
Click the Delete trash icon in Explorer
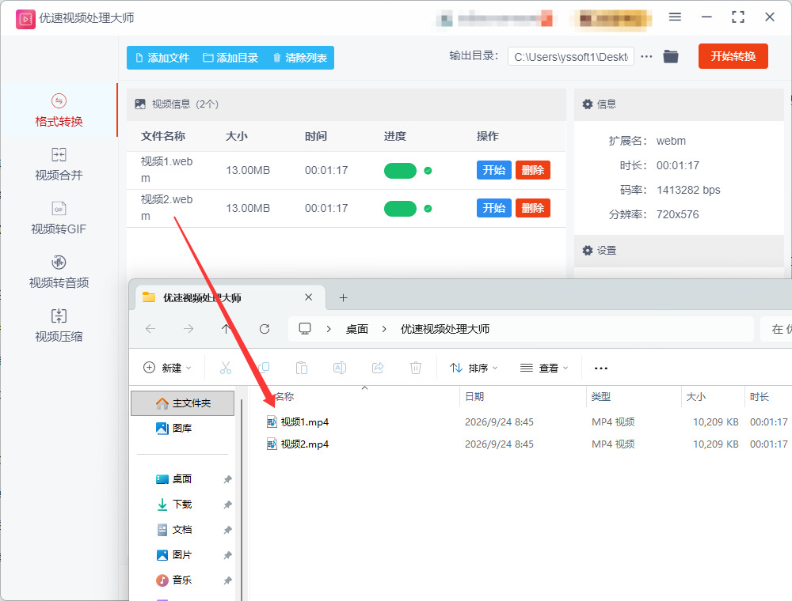click(x=416, y=368)
